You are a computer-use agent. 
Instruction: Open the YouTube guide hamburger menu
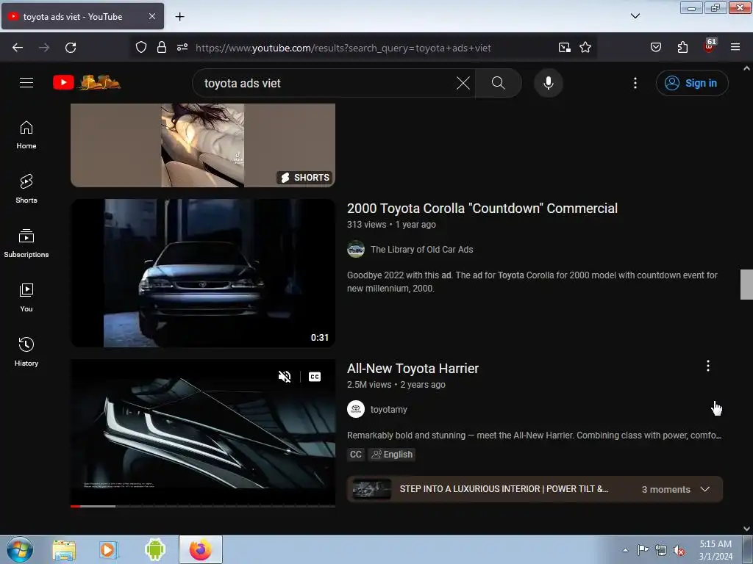(26, 82)
